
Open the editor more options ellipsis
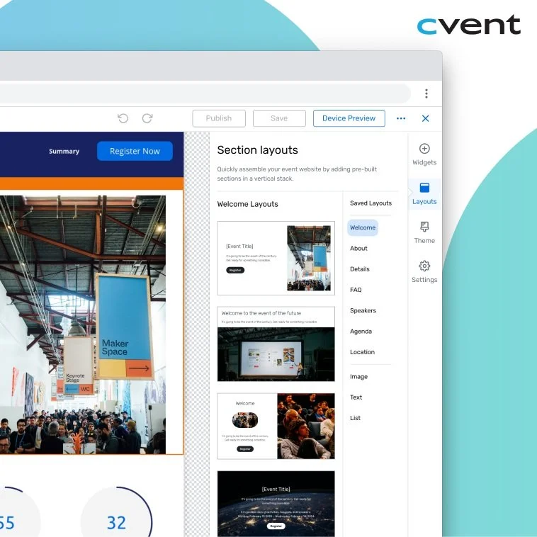[401, 118]
